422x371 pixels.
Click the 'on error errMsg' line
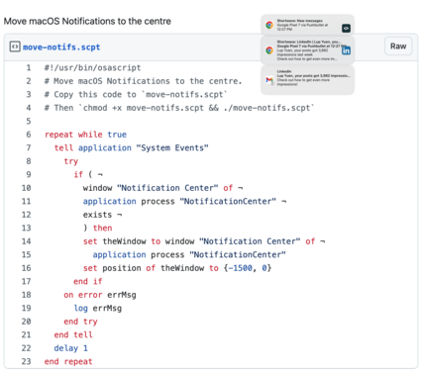(x=100, y=295)
